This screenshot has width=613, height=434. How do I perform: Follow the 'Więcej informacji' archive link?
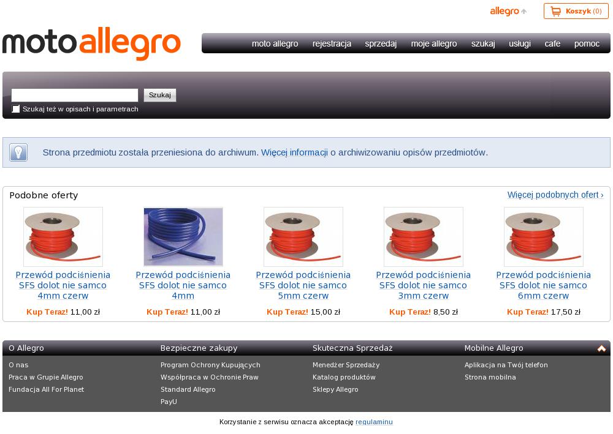[x=294, y=152]
